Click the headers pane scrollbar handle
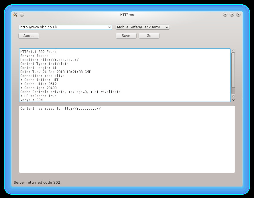Image resolution: width=254 pixels, height=198 pixels. tap(233, 70)
